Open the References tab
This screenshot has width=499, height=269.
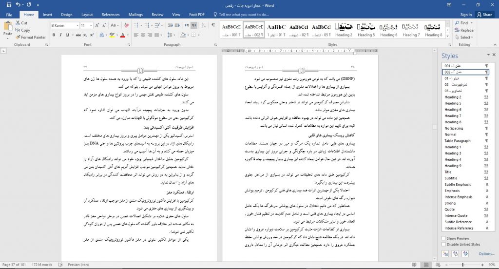[x=111, y=15]
